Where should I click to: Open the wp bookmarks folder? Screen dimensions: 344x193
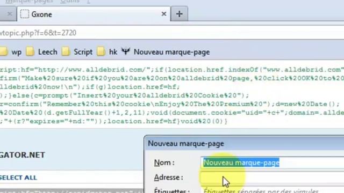point(11,52)
